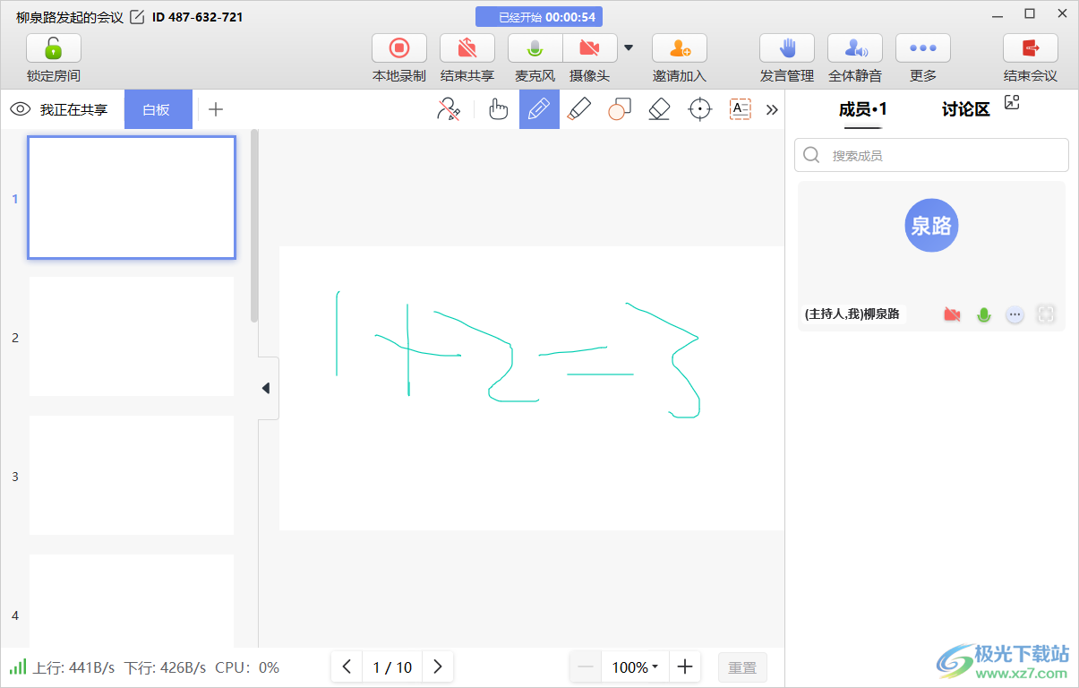The image size is (1079, 688).
Task: Click the thumbnail panel vertical scrollbar
Action: tap(254, 226)
